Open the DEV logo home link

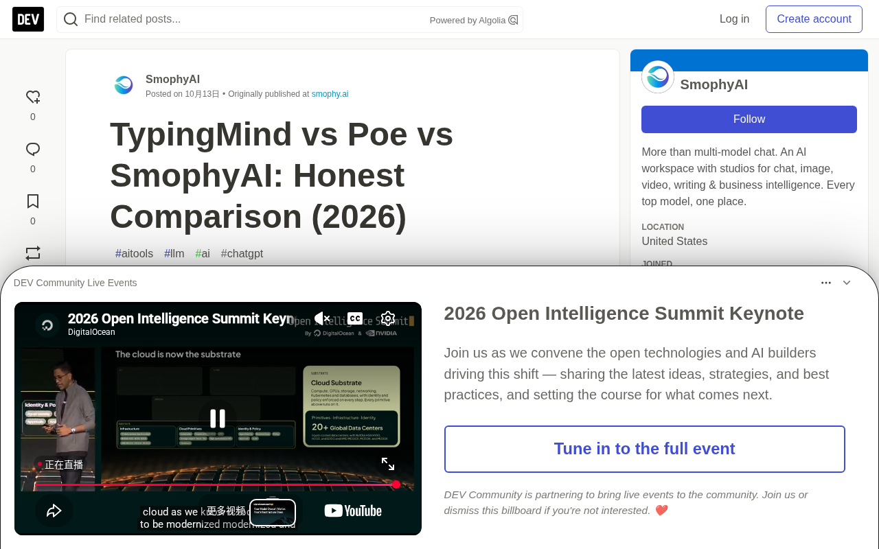point(28,19)
